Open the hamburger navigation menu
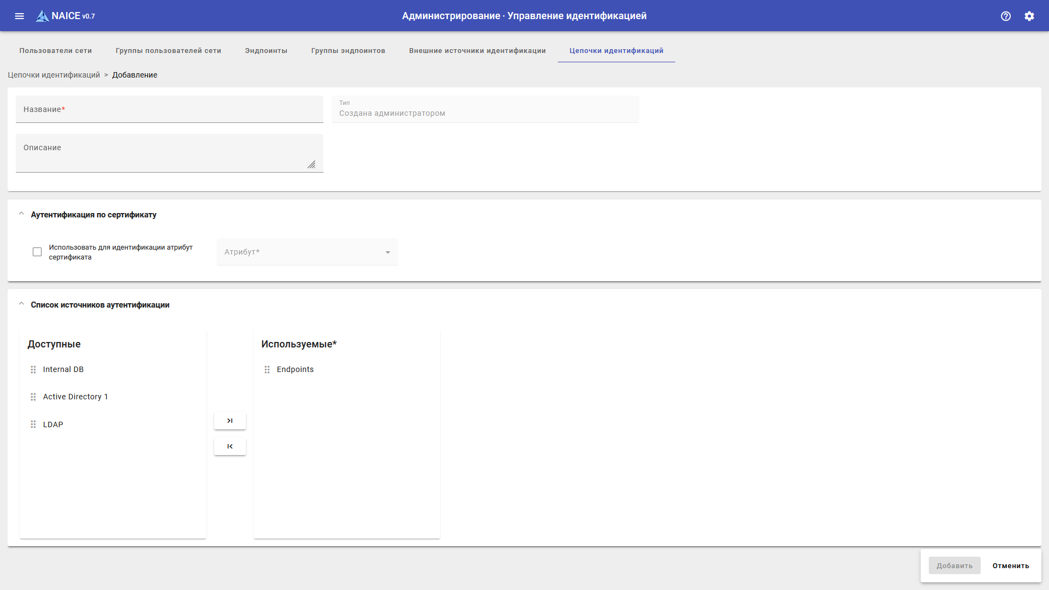This screenshot has height=590, width=1049. pos(20,16)
